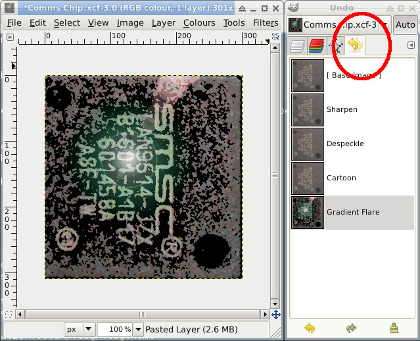
Task: Click the Comms Chip window menu icon
Action: point(9,7)
